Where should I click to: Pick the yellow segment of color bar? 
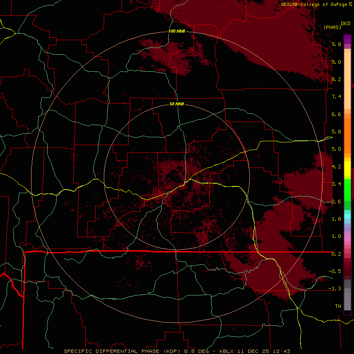(x=347, y=168)
